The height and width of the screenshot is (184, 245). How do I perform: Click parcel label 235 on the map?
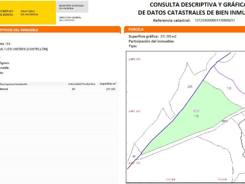(190, 87)
